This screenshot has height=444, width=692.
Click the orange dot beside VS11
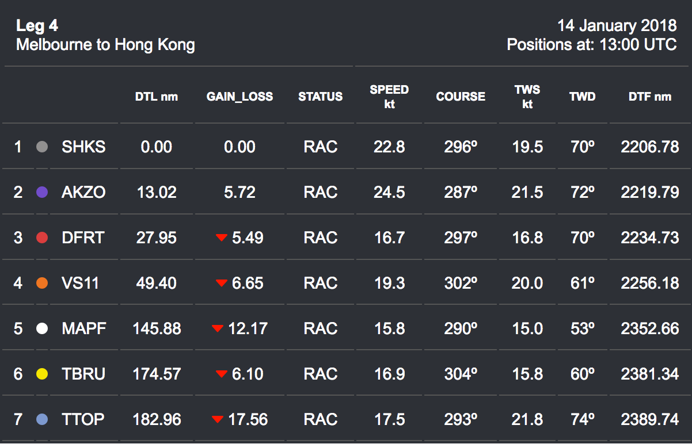(41, 283)
